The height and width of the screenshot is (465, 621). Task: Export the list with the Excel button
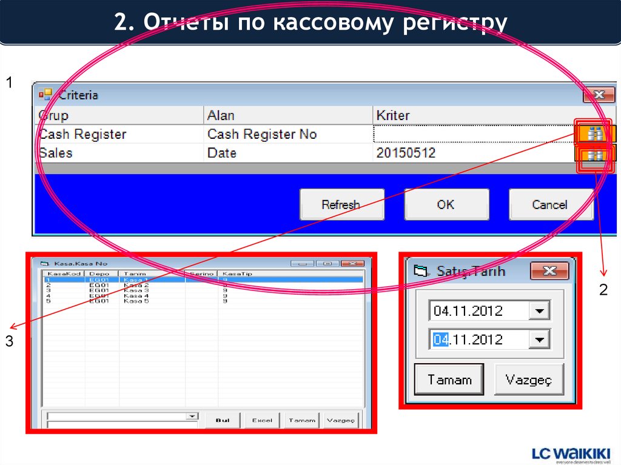(262, 420)
